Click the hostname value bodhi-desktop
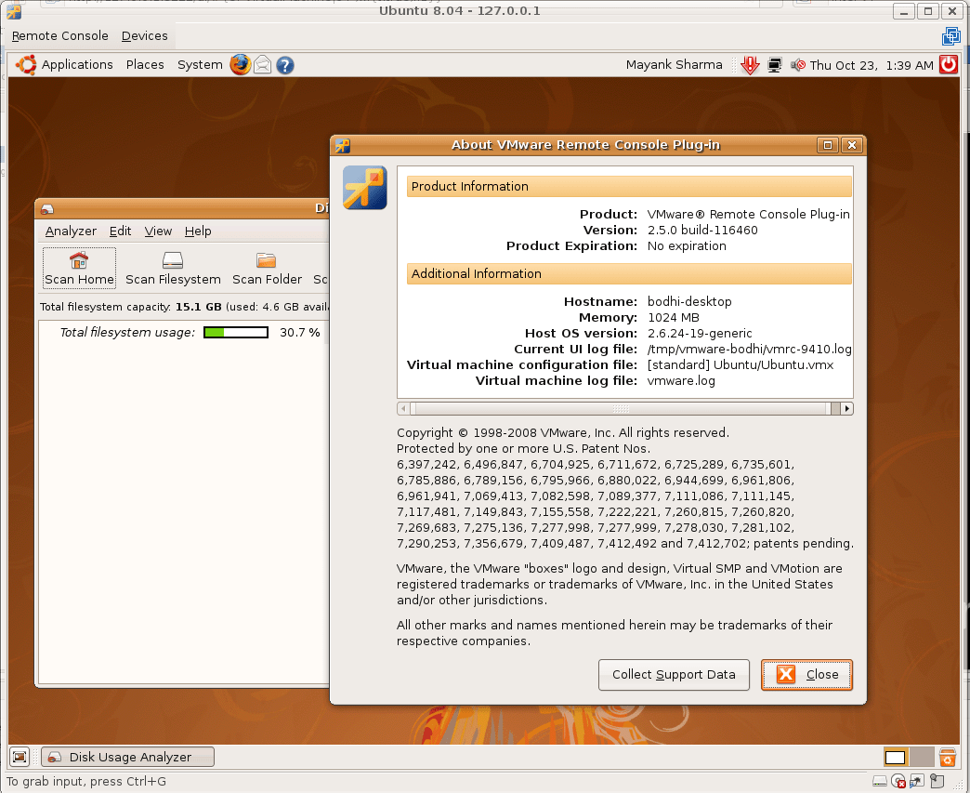970x793 pixels. click(x=689, y=301)
